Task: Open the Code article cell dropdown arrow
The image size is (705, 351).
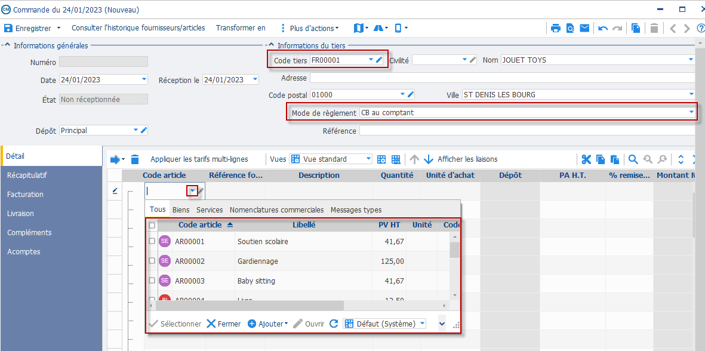Action: click(192, 191)
